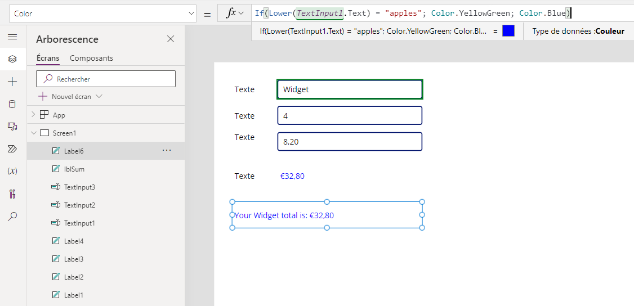This screenshot has width=634, height=306.
Task: Select TextInput2 in the tree
Action: pos(106,205)
